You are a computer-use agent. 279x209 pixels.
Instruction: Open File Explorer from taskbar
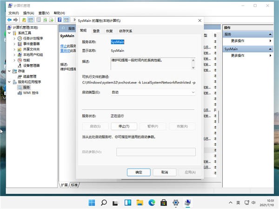(x=139, y=202)
